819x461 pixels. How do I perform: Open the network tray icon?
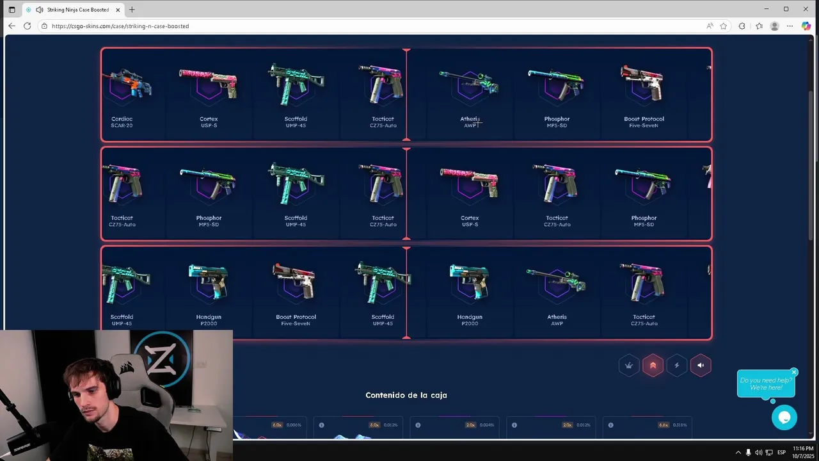[x=768, y=453]
